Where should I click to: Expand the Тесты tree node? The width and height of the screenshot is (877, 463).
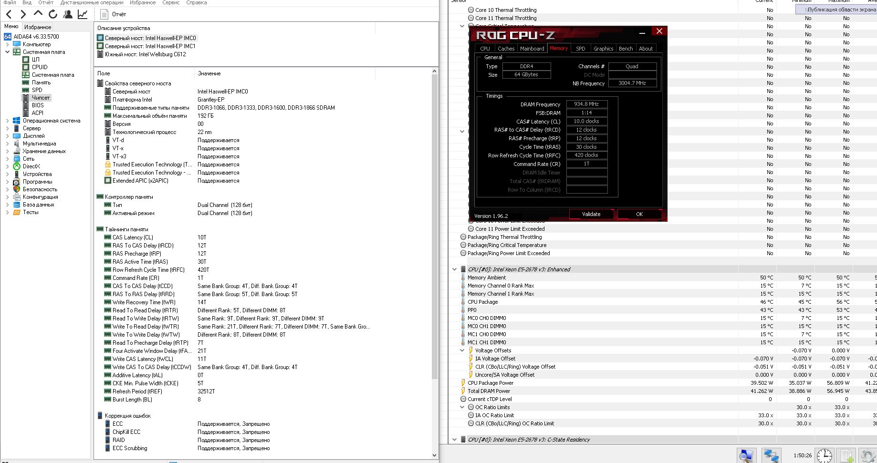click(8, 212)
